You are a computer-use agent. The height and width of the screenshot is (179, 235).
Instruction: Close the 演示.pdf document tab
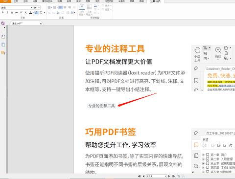coord(41,23)
